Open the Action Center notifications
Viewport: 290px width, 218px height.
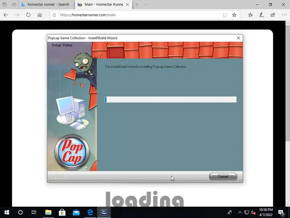pyautogui.click(x=281, y=212)
